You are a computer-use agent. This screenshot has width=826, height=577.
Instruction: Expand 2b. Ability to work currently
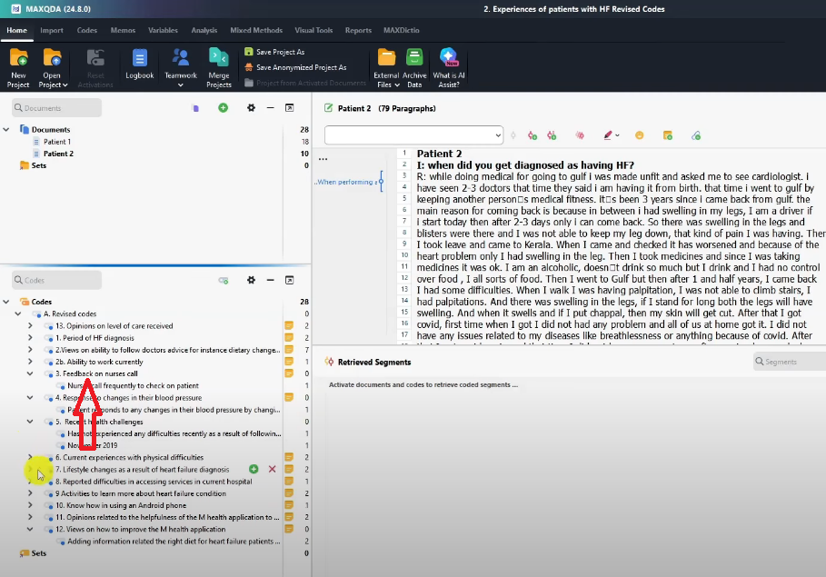[30, 362]
